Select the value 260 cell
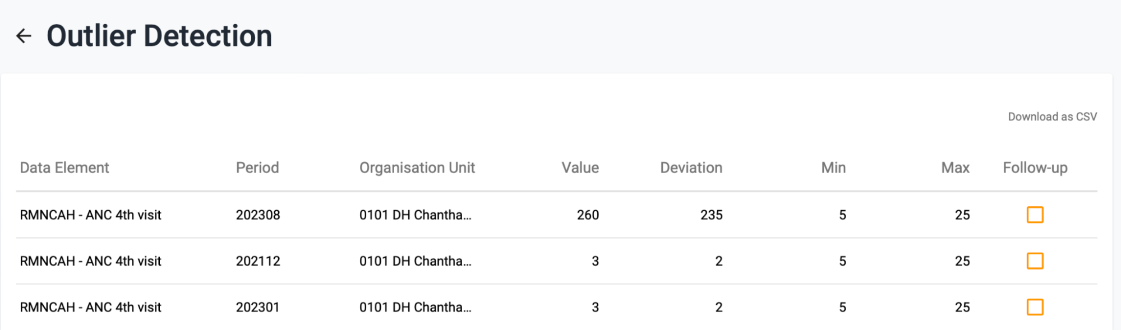1121x330 pixels. point(588,215)
